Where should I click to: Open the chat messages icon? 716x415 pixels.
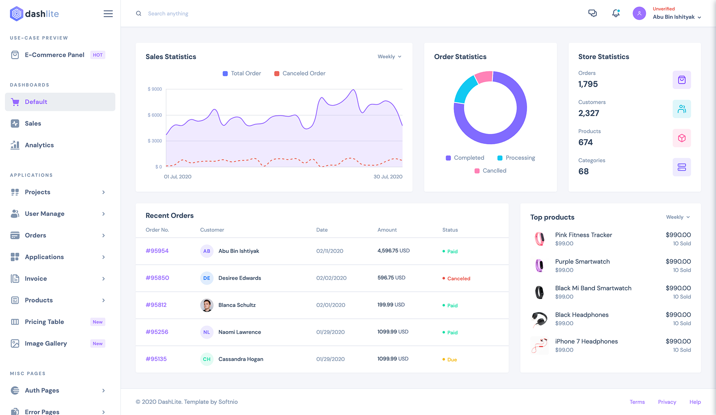[x=592, y=14]
